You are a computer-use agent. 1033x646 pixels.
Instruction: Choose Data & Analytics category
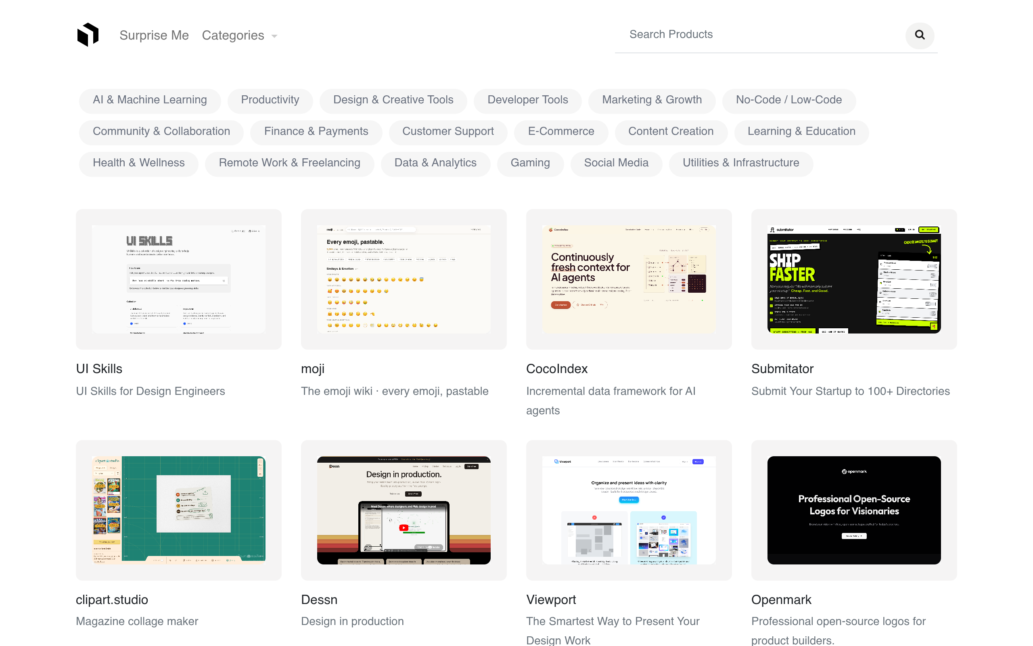pyautogui.click(x=435, y=163)
